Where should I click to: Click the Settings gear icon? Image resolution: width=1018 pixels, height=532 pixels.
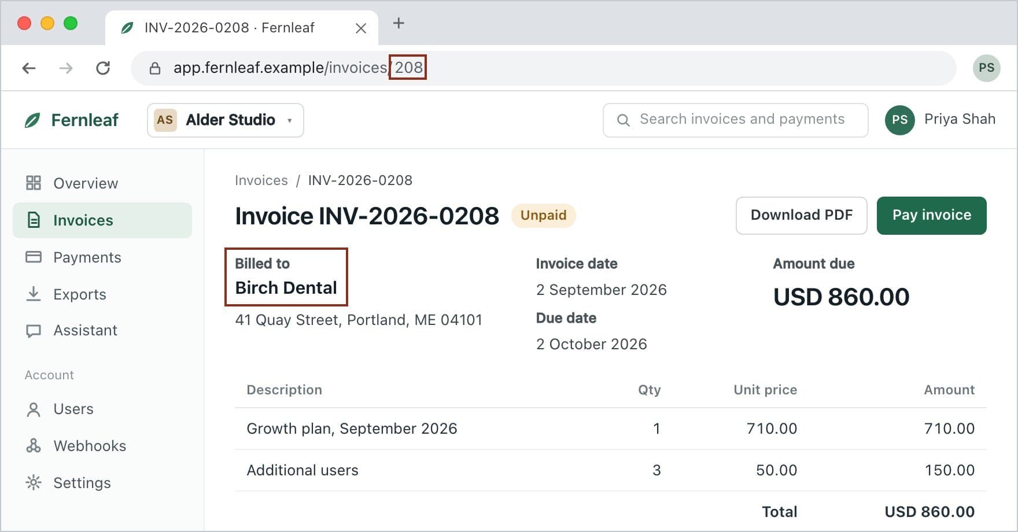[x=34, y=482]
